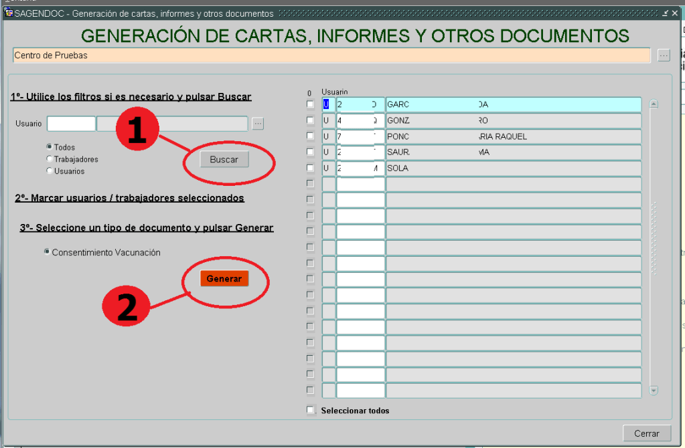Select the Todos radio option

[x=49, y=147]
